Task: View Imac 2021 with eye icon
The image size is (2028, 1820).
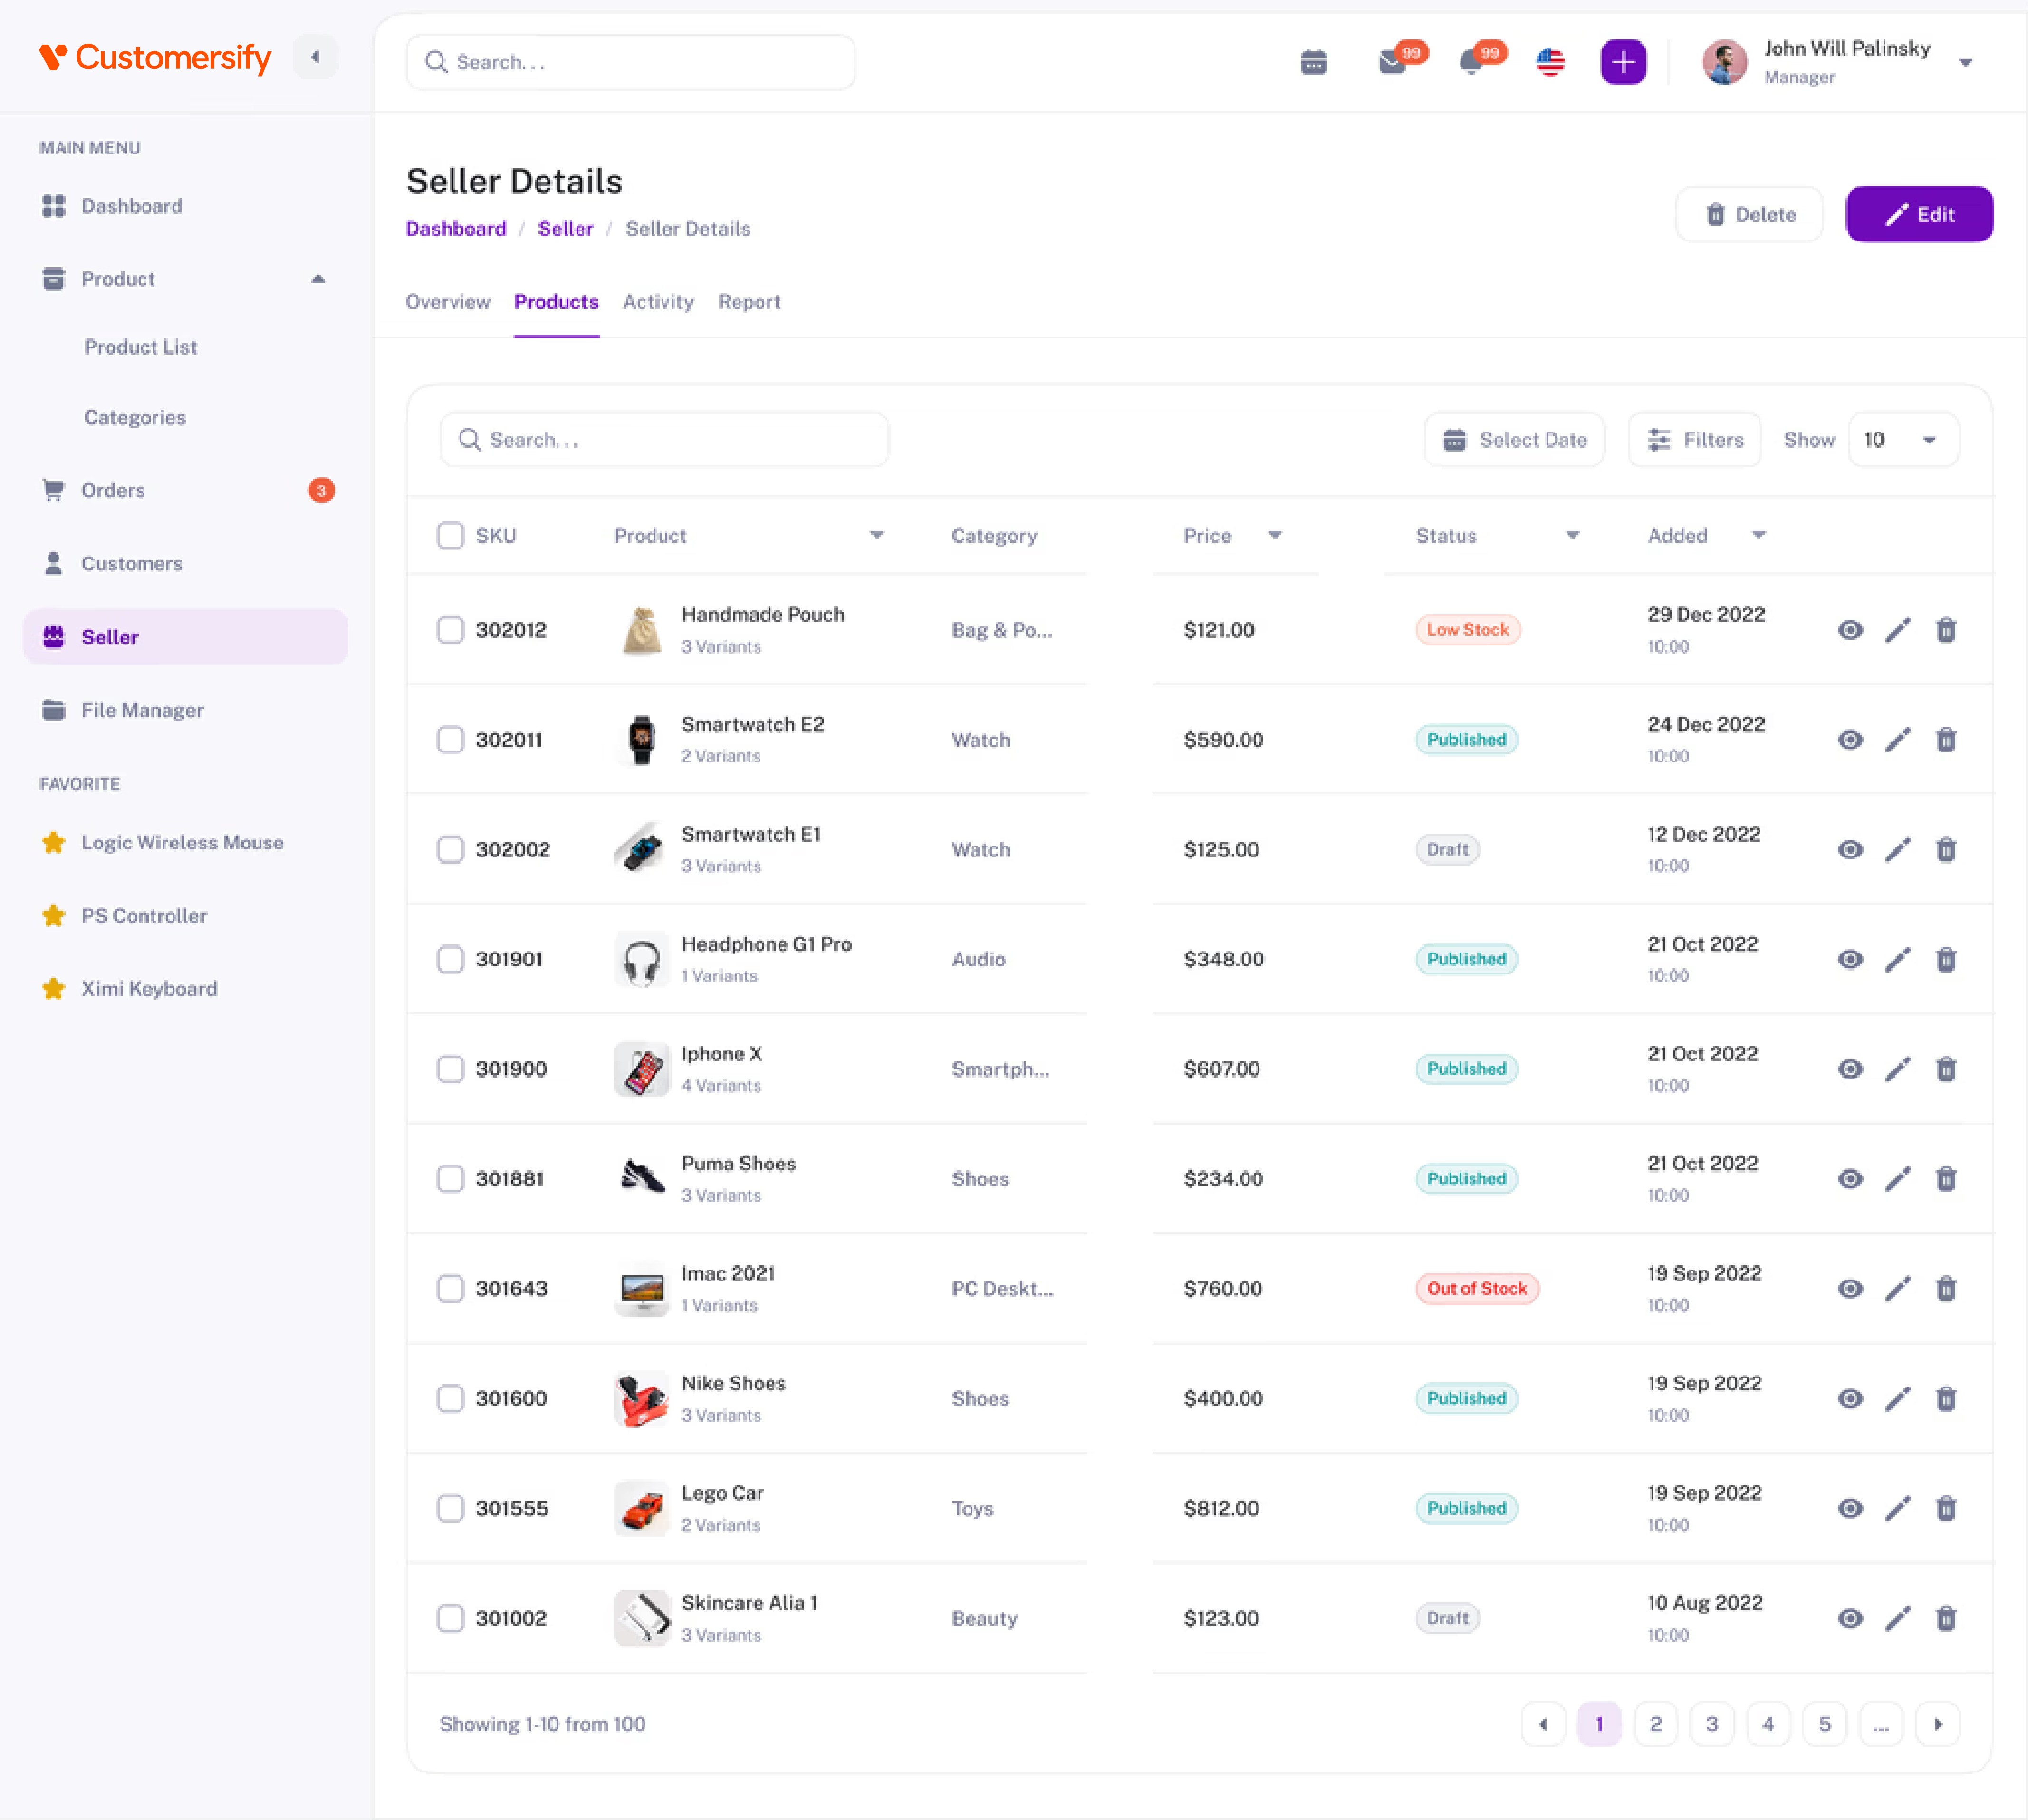Action: [x=1849, y=1289]
